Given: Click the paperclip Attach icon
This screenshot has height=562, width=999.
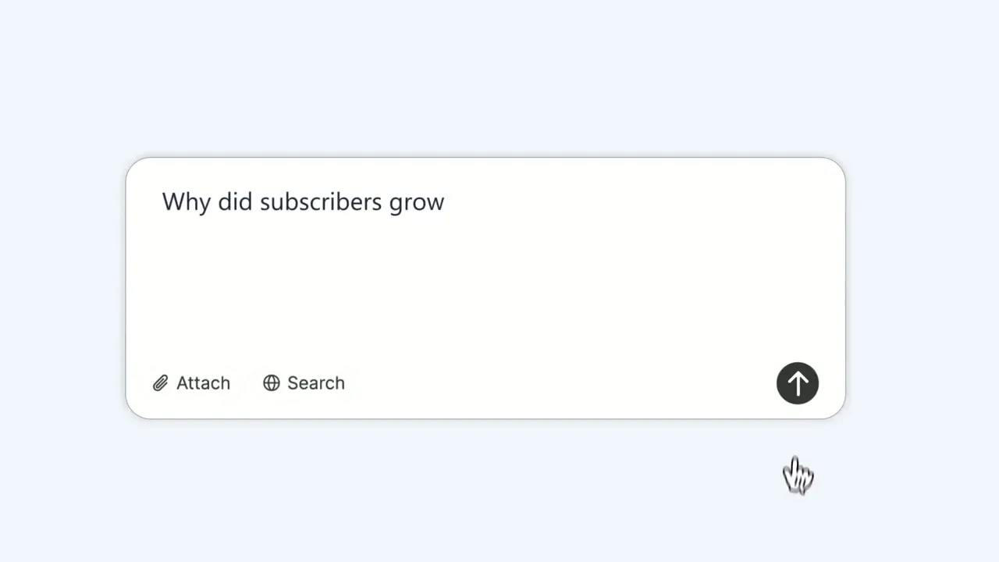Looking at the screenshot, I should click(160, 383).
